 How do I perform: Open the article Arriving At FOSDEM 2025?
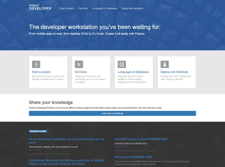(x=133, y=157)
